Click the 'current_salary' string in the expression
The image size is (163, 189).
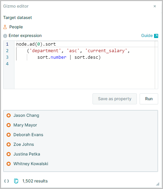click(106, 51)
